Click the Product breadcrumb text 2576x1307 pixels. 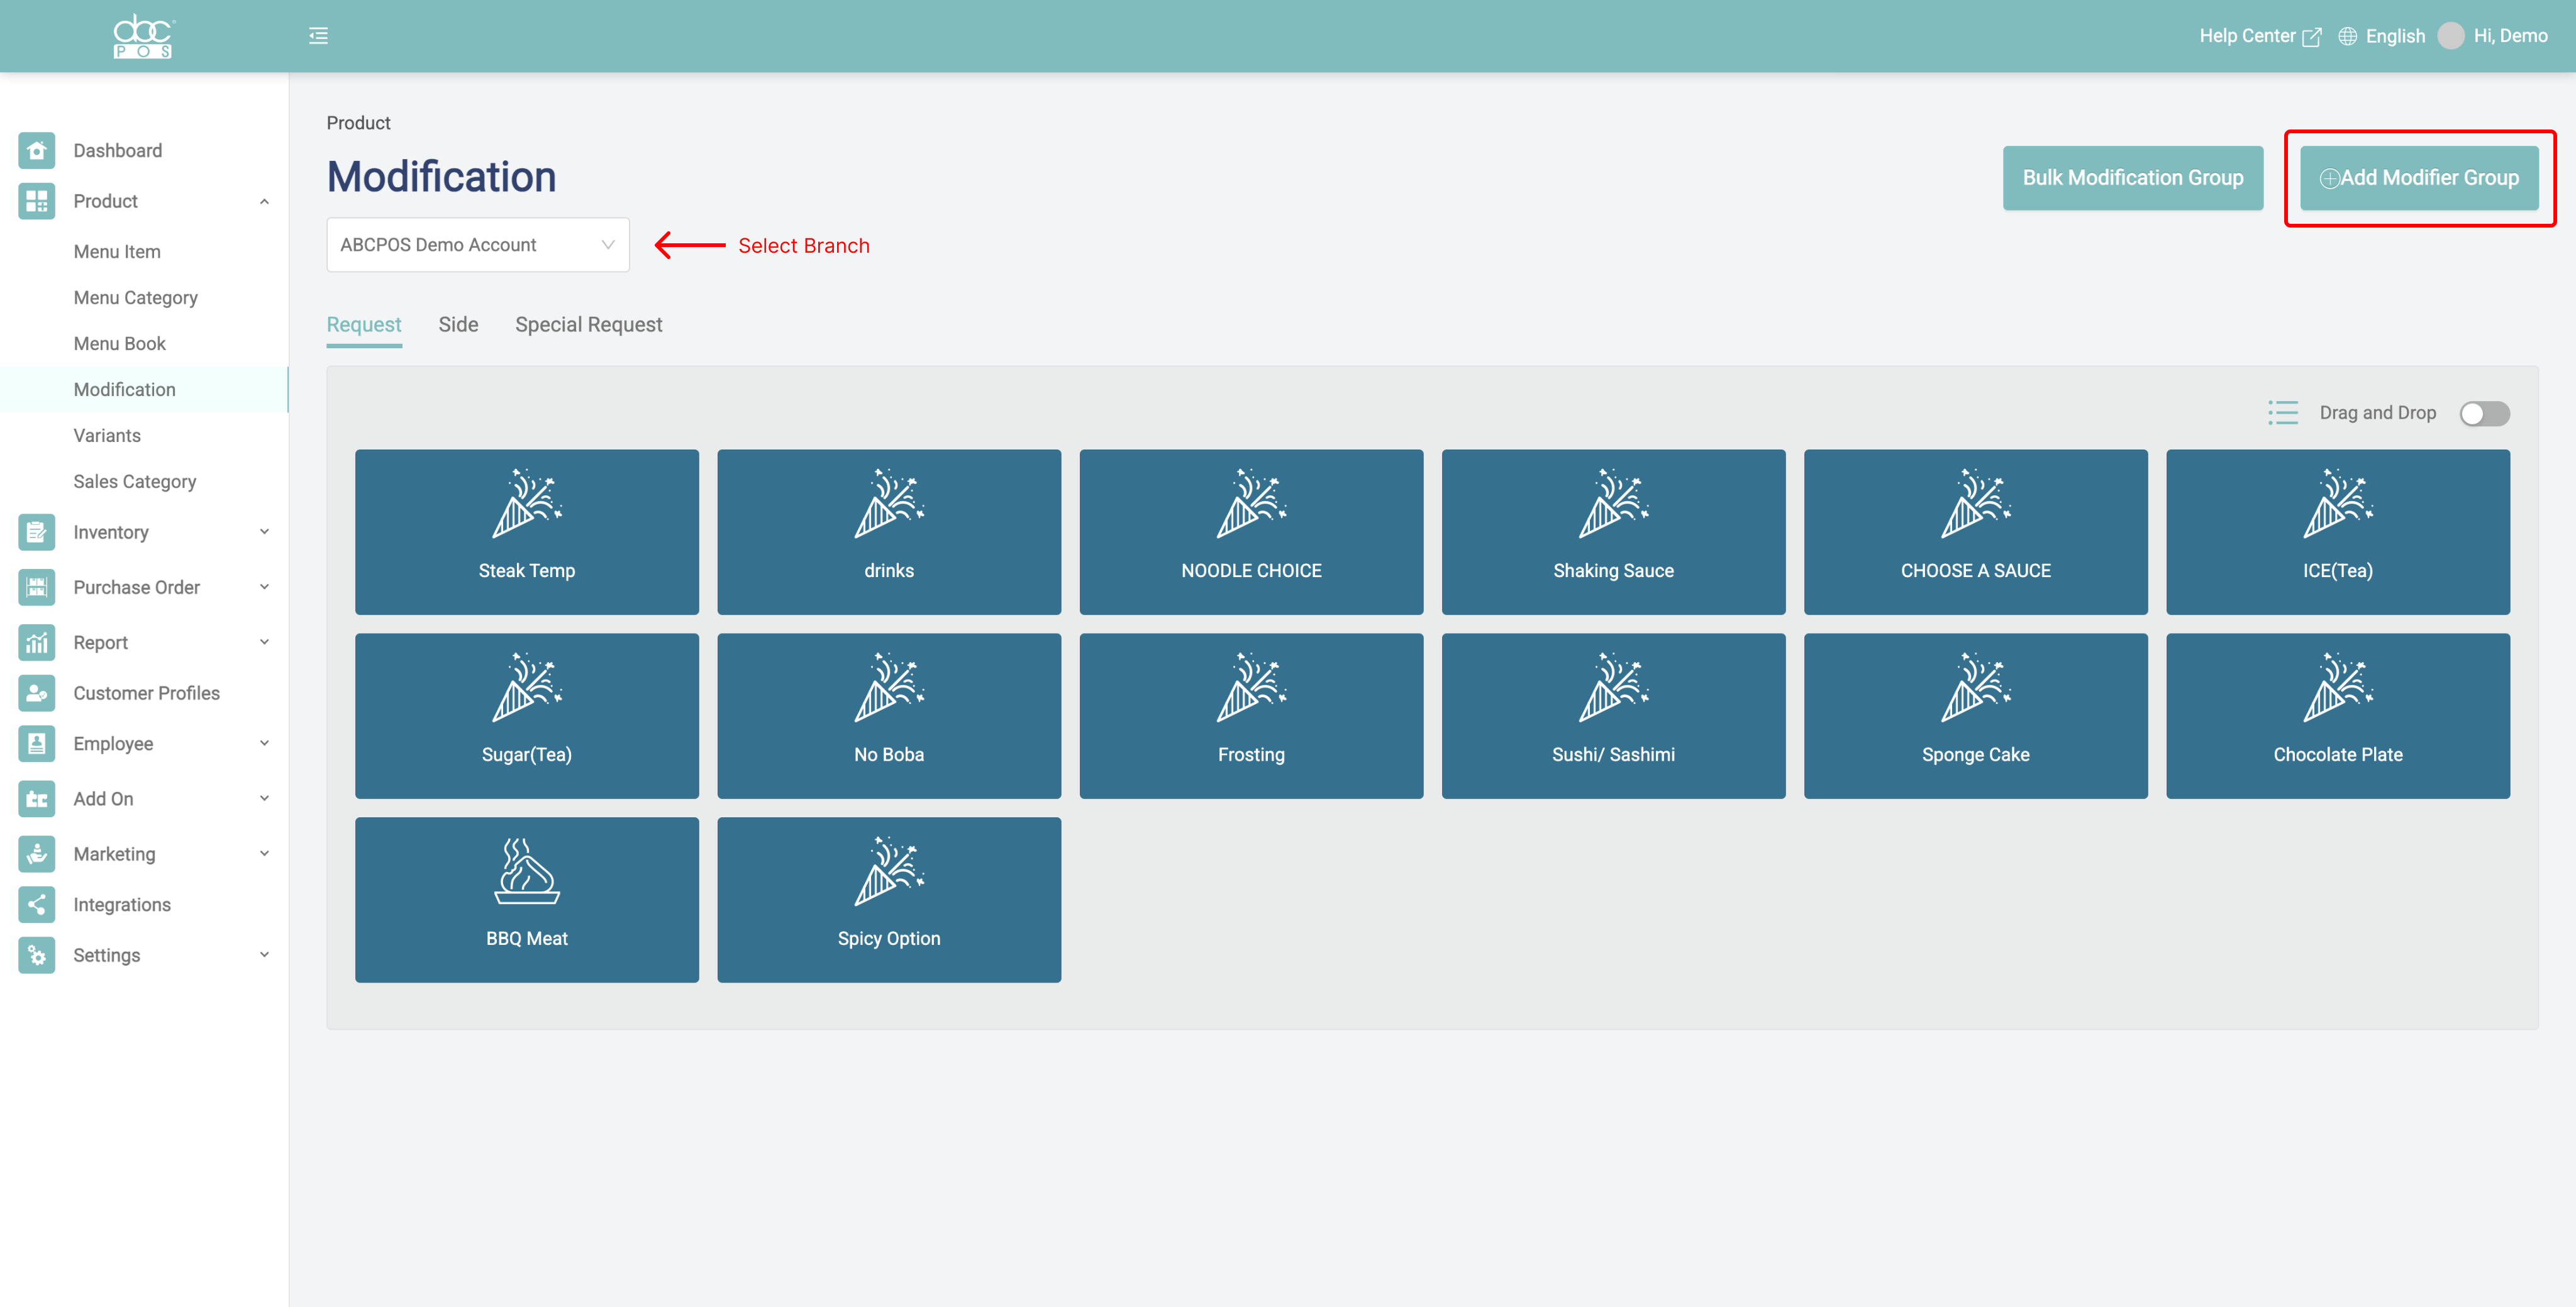pyautogui.click(x=358, y=123)
